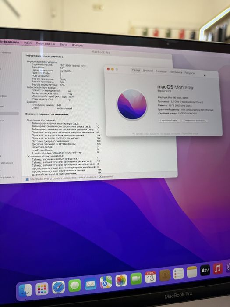Viewport: 230px width, 307px height.
Task: Select the Огляд tab in About This Mac
Action: tap(136, 70)
